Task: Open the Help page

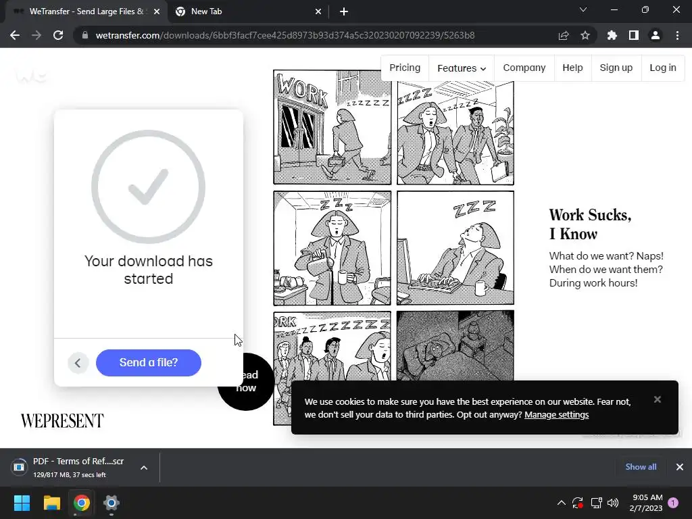Action: point(572,68)
